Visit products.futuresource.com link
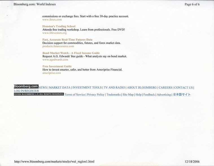The image size is (214, 166). point(58,46)
